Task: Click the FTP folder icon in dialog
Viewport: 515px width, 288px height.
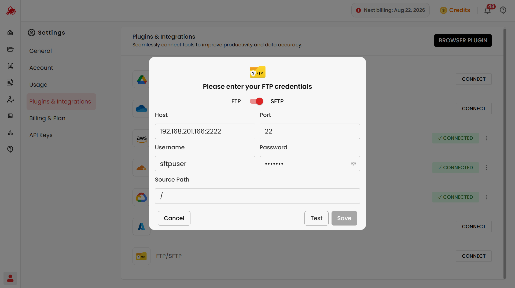Action: [x=257, y=72]
